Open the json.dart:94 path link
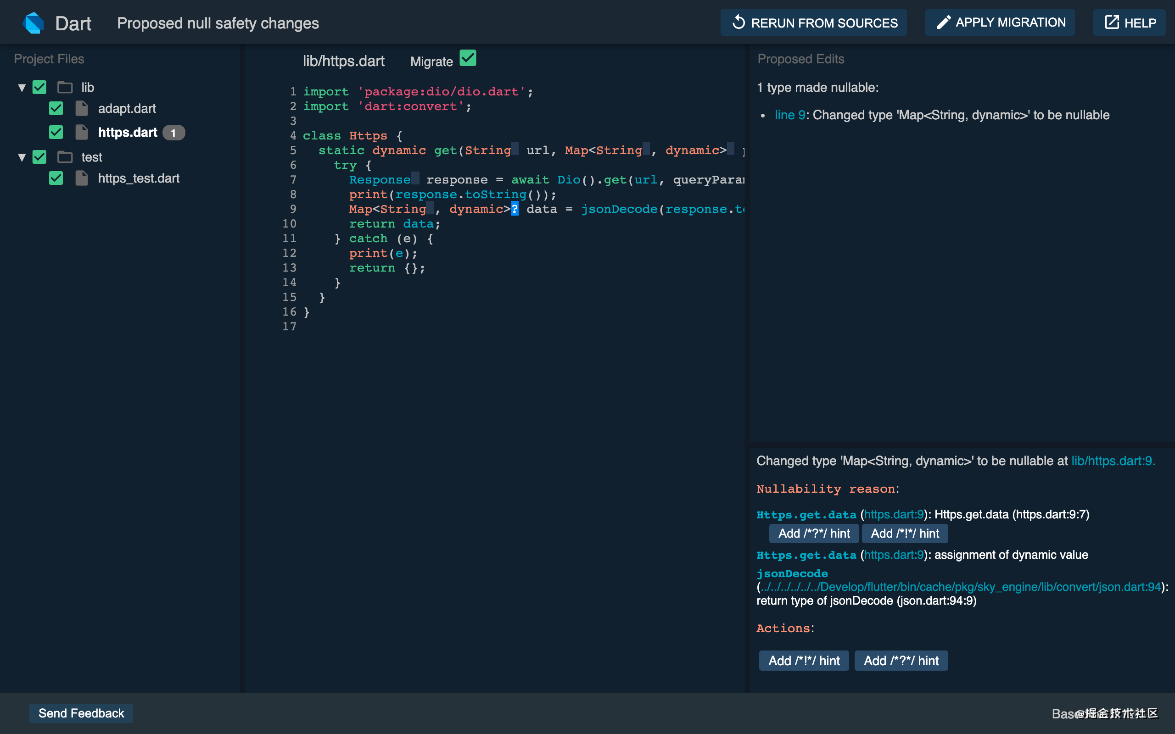 point(961,587)
